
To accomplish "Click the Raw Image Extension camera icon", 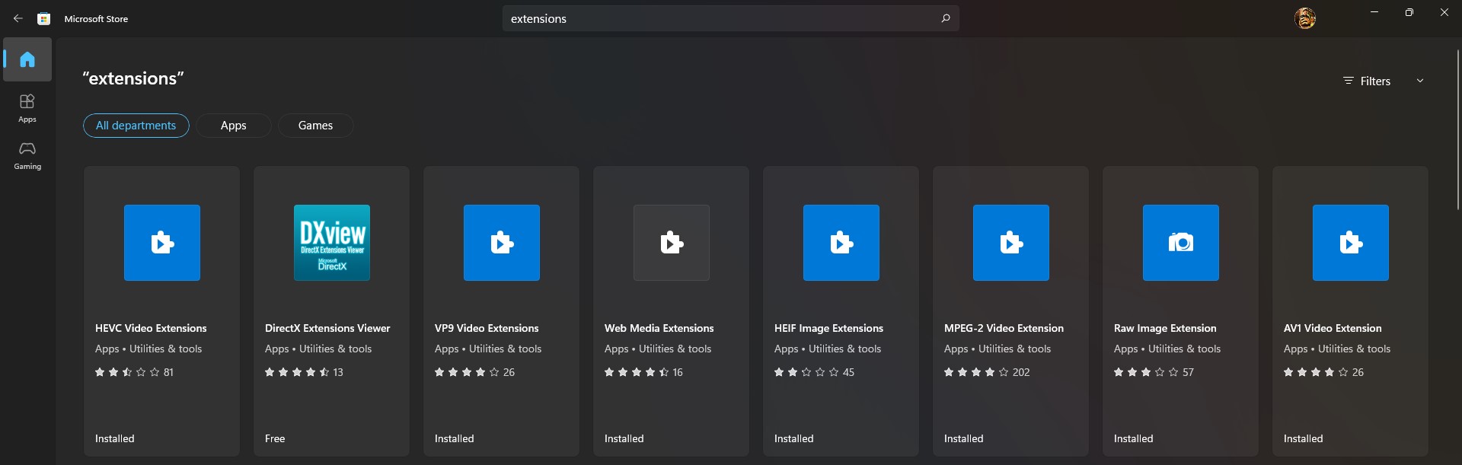I will [x=1181, y=243].
